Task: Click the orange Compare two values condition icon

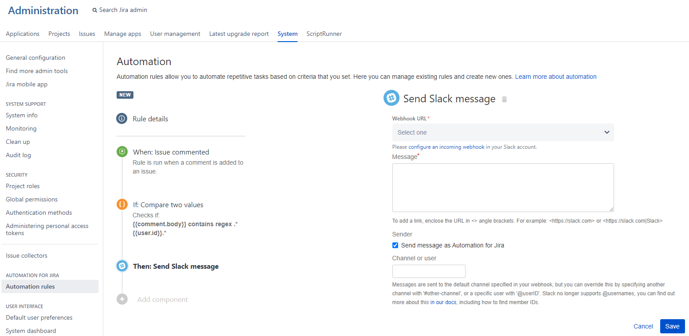Action: 122,205
